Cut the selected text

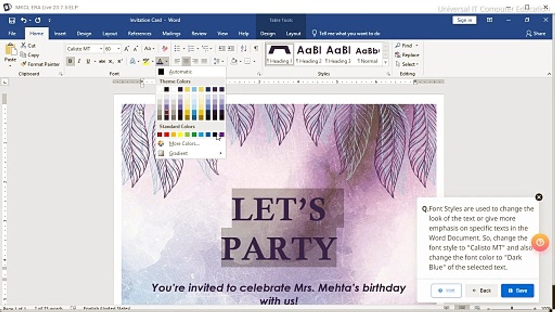pos(29,45)
